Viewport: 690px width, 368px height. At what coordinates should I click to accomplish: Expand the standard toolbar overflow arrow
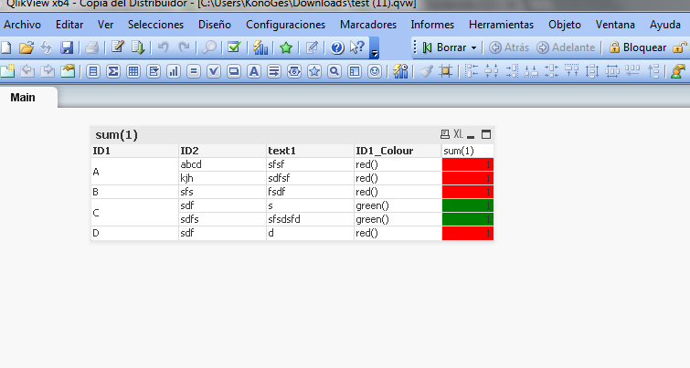pyautogui.click(x=375, y=54)
